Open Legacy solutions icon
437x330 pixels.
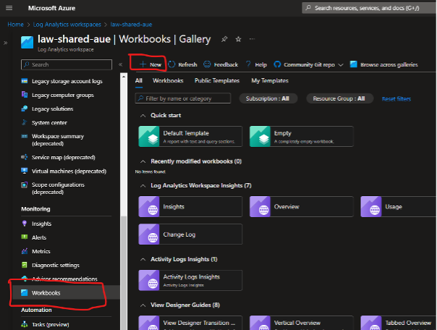(x=25, y=109)
